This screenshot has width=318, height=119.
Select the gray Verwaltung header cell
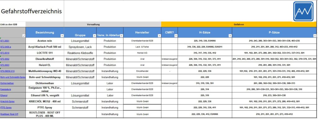coord(93,24)
